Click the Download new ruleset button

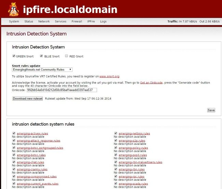coord(28,99)
